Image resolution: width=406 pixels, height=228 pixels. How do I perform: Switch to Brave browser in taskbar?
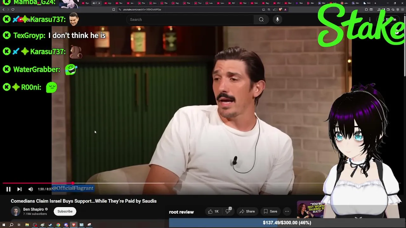(x=74, y=225)
